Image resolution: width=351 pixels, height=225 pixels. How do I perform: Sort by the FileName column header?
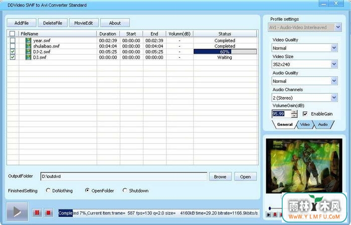pyautogui.click(x=58, y=34)
